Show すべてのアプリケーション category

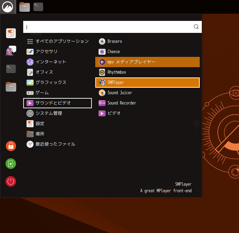pyautogui.click(x=58, y=41)
